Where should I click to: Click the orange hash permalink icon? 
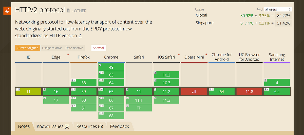(x=7, y=11)
